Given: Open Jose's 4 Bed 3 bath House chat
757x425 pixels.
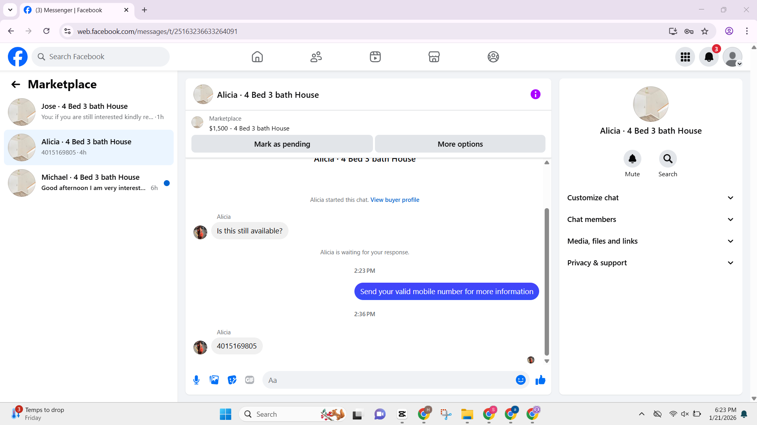Looking at the screenshot, I should pyautogui.click(x=89, y=112).
